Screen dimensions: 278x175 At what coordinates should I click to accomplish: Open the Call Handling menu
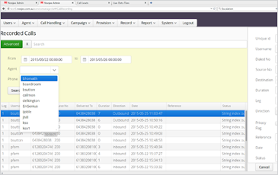click(52, 23)
